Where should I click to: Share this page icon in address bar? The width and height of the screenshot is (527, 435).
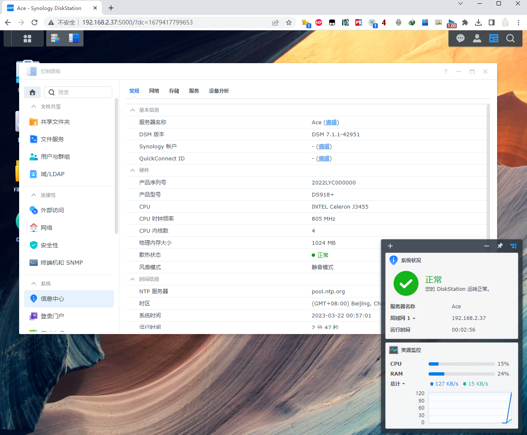coord(276,22)
